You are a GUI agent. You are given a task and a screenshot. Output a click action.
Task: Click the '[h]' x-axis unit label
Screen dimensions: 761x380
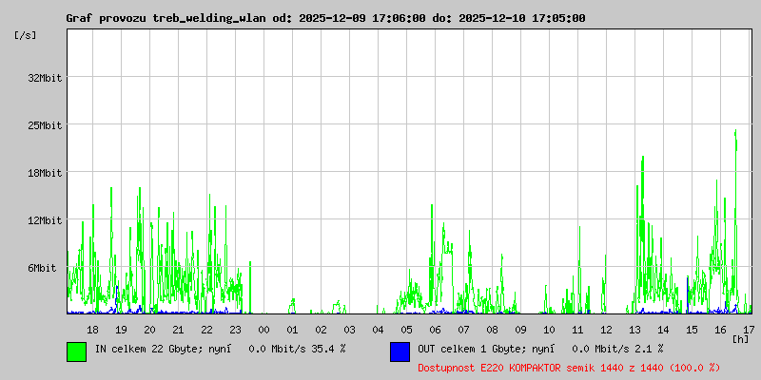click(740, 339)
